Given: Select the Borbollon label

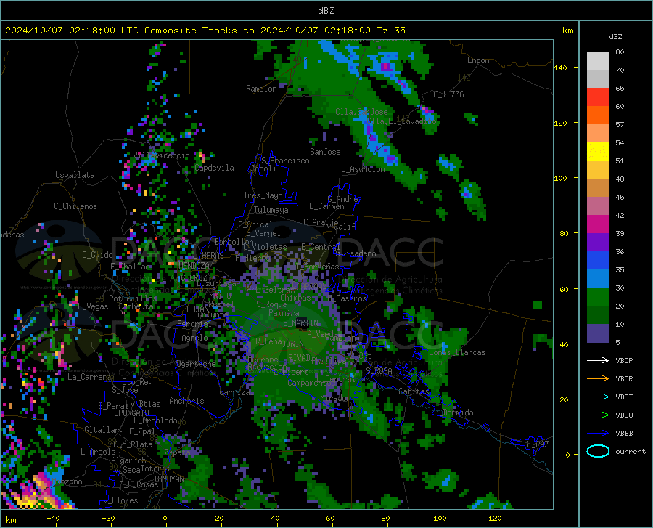Looking at the screenshot, I should [x=234, y=242].
